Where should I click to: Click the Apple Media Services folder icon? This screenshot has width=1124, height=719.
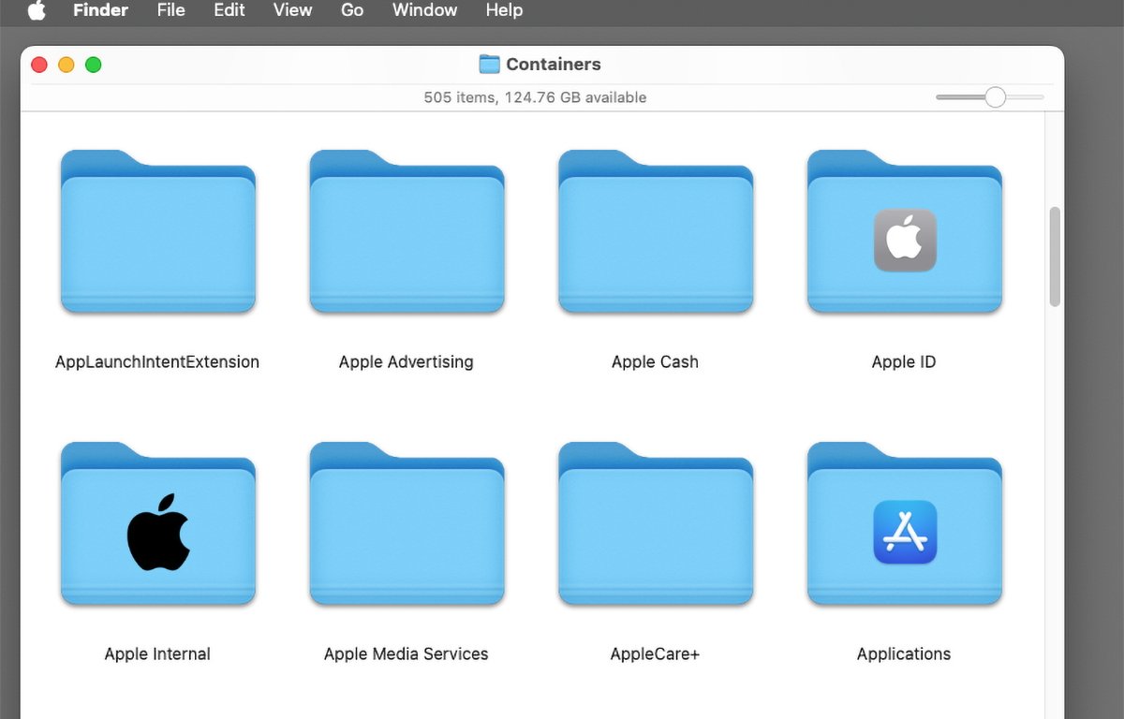pyautogui.click(x=407, y=526)
